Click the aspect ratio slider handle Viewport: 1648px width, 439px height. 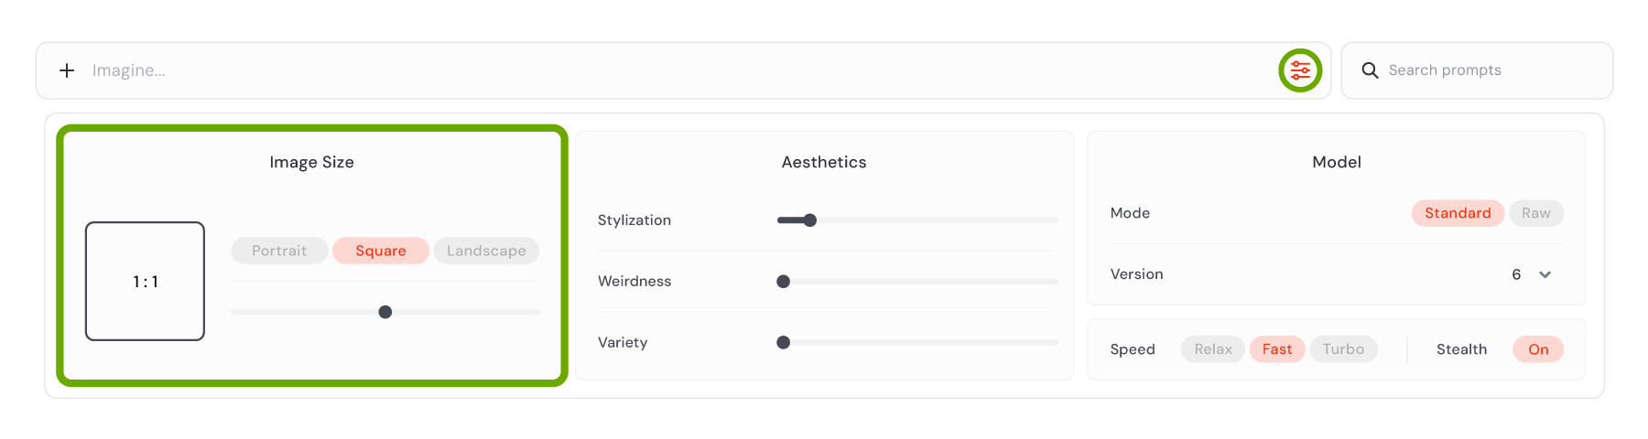[385, 312]
